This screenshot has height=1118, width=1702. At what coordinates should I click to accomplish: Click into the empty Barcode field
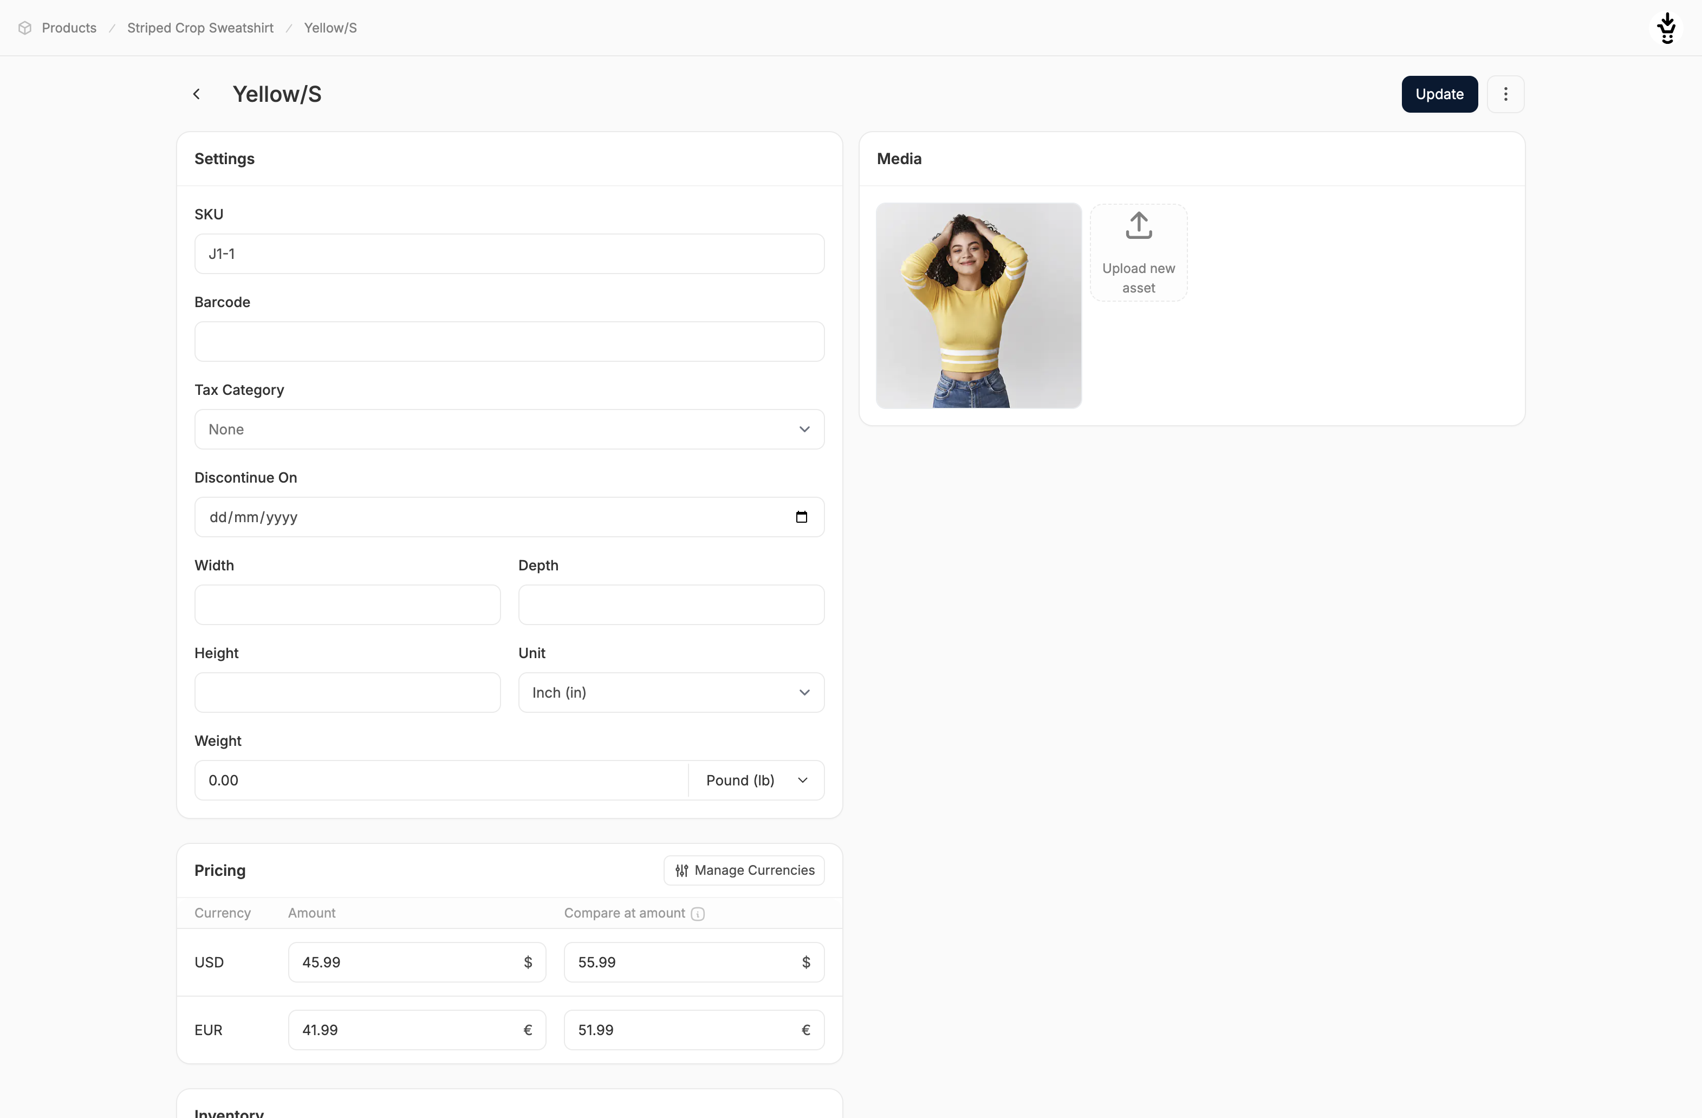tap(509, 342)
